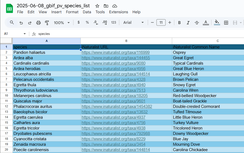Screen dimensions: 244x153
Task: Click the fx function icon
Action: 34,34
